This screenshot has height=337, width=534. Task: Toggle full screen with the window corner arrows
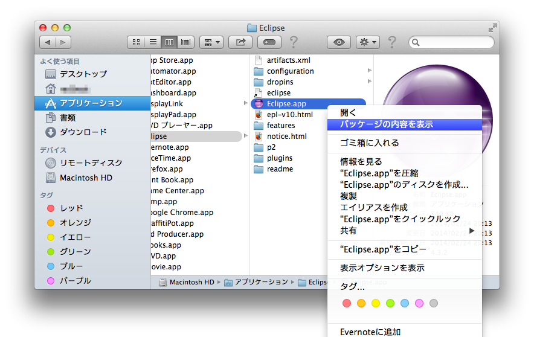tap(492, 28)
